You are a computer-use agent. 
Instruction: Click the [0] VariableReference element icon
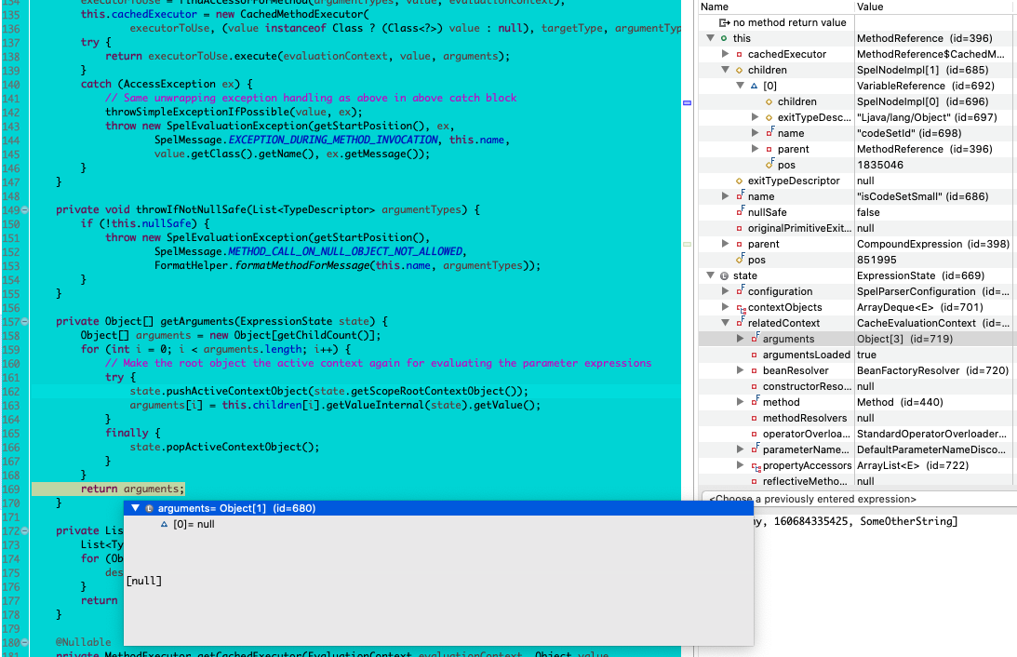pyautogui.click(x=755, y=86)
